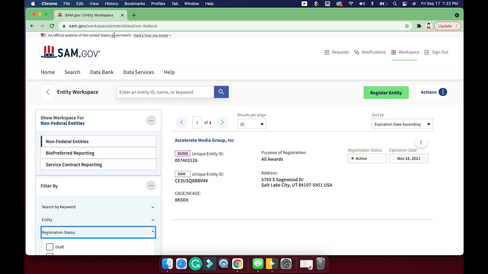Open QuickTime Player in the dock

point(223,264)
